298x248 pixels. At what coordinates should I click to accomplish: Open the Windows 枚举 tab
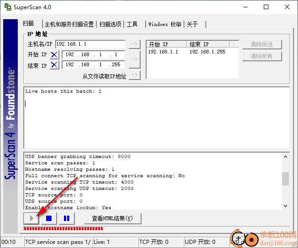point(165,24)
